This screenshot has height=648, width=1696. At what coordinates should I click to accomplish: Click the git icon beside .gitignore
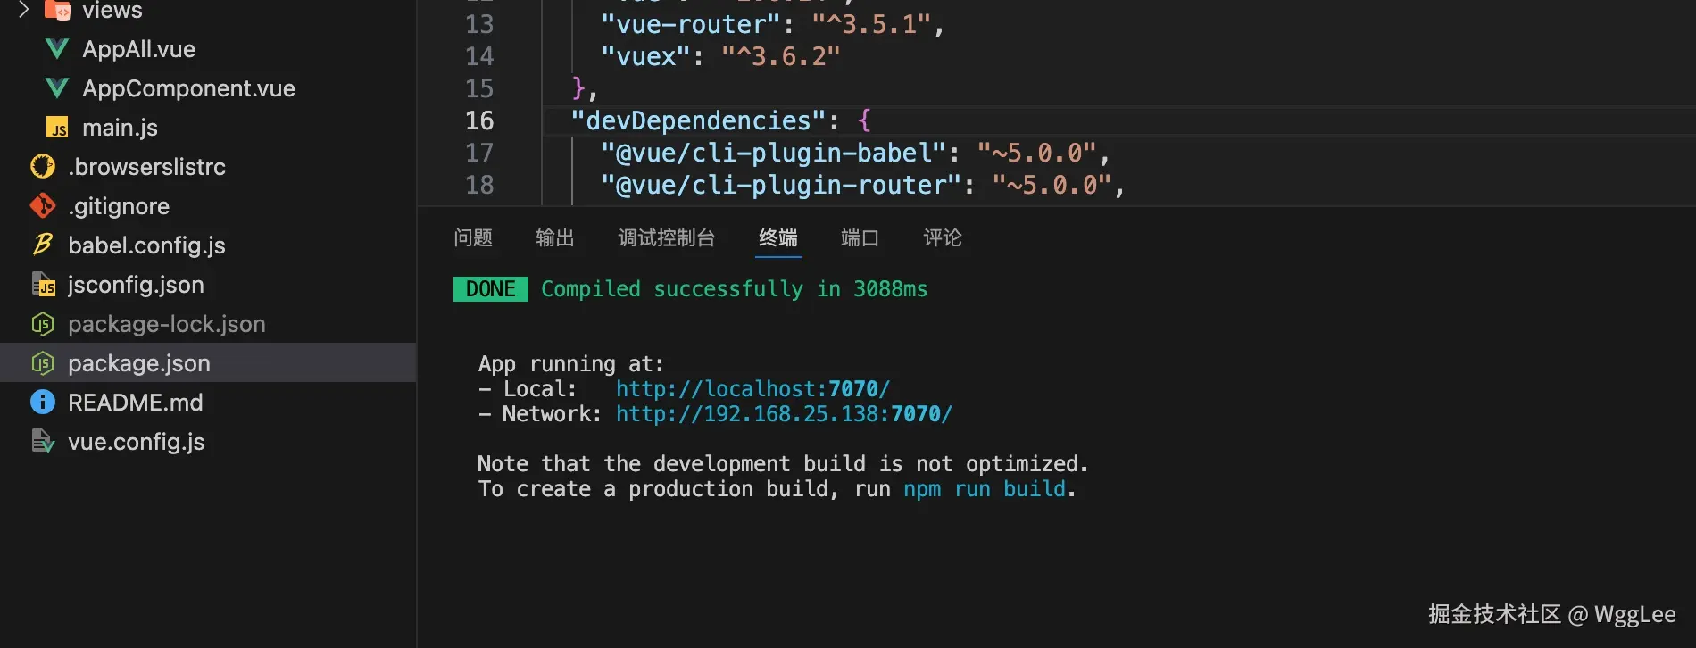(43, 206)
